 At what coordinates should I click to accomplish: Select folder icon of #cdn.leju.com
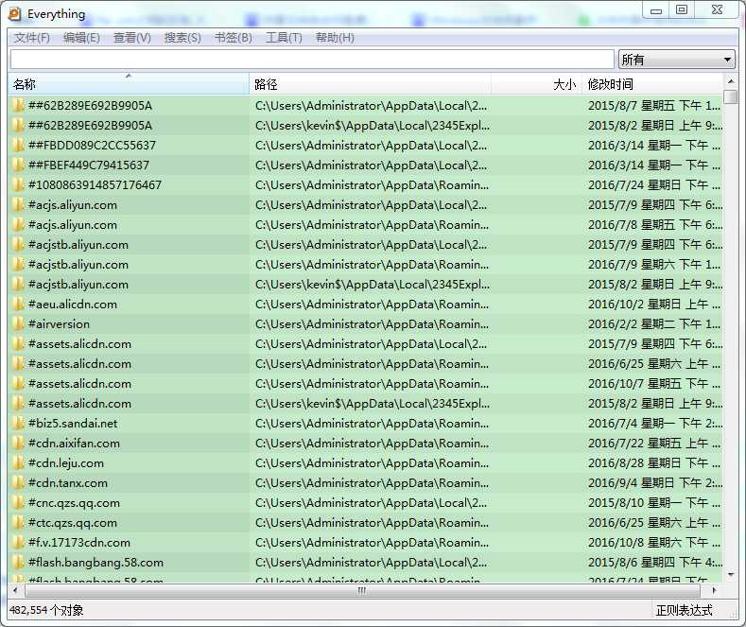point(18,462)
